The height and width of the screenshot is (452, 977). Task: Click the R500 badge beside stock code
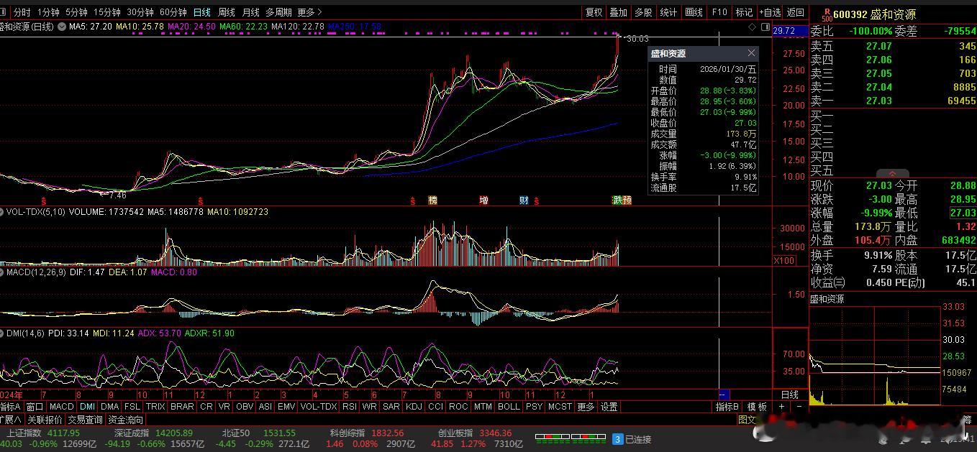click(x=827, y=14)
